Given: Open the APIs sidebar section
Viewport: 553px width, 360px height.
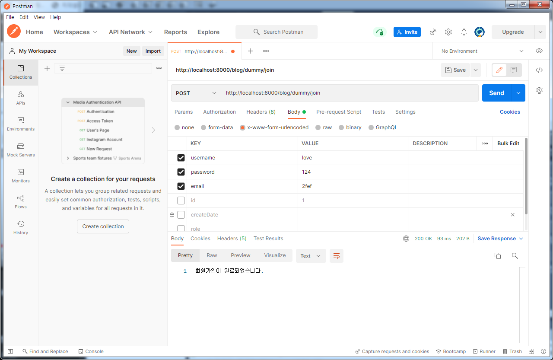Looking at the screenshot, I should tap(21, 98).
